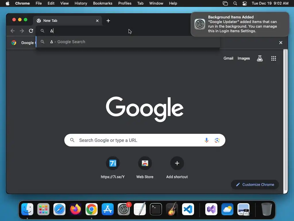
Task: Click Customize Chrome button
Action: click(255, 184)
